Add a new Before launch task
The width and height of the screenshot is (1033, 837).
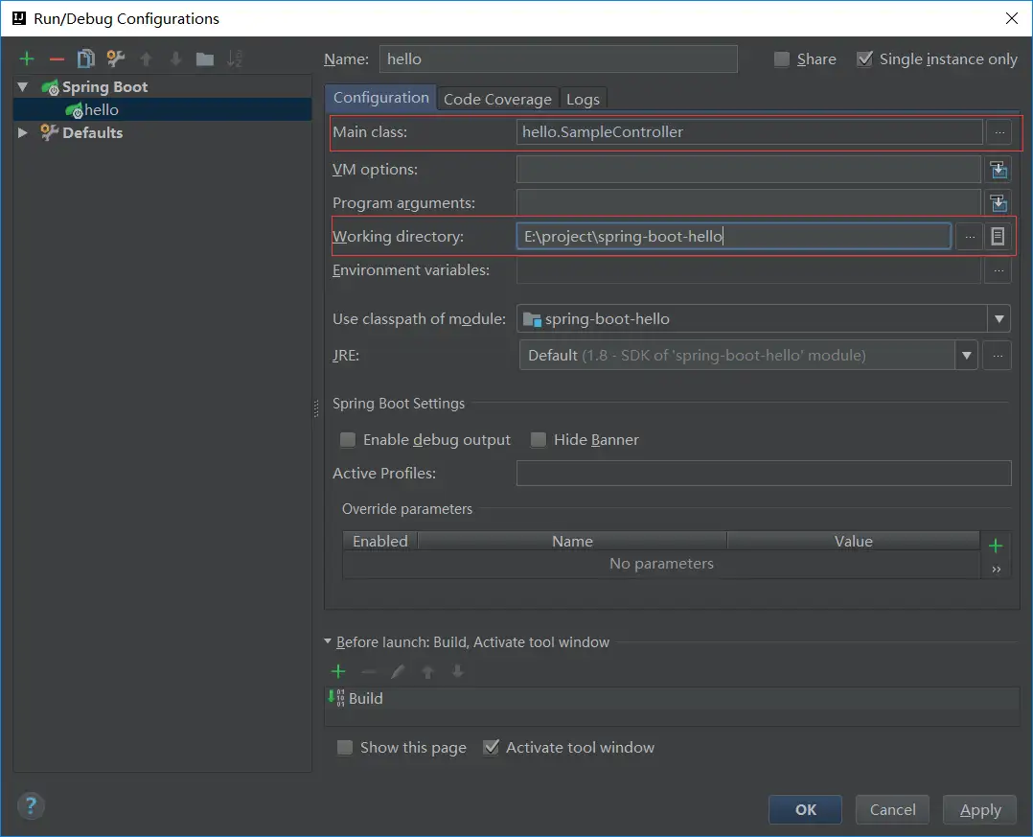tap(338, 671)
